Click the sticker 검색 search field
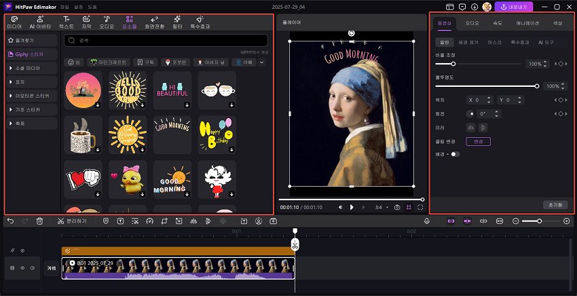The image size is (577, 296). pos(166,41)
